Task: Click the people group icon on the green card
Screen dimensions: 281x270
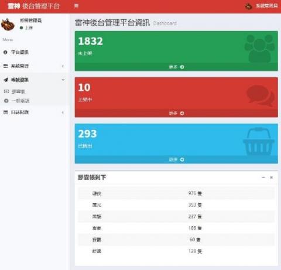Action: pos(259,49)
